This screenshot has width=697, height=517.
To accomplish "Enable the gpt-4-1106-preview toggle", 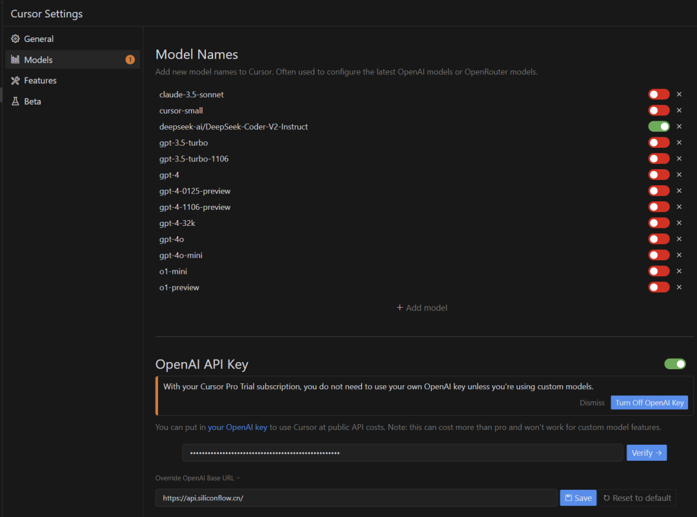I will (x=658, y=207).
